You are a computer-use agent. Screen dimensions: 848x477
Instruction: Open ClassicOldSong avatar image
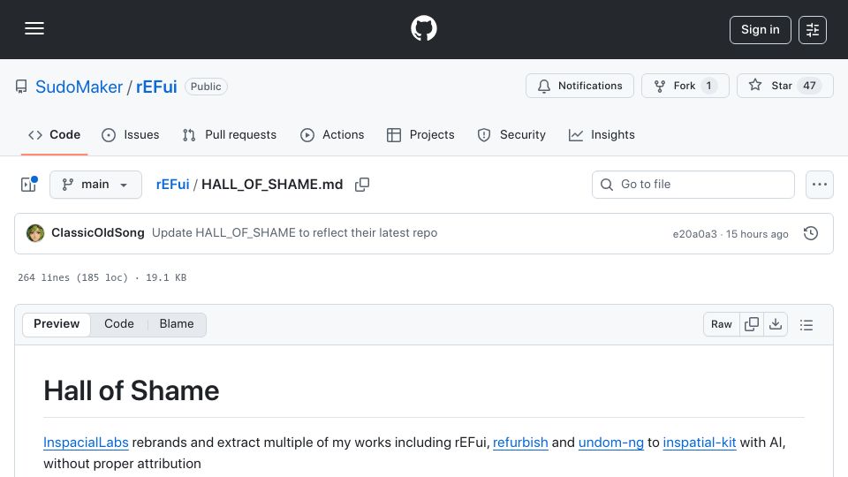click(x=35, y=233)
